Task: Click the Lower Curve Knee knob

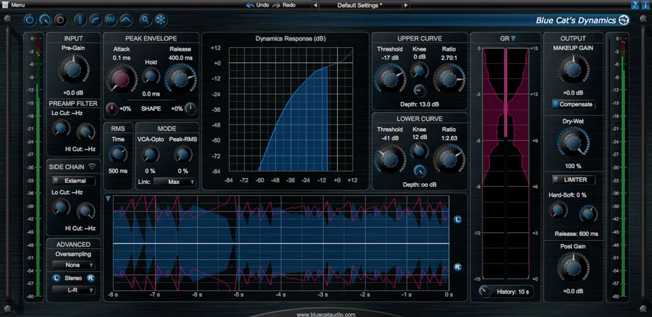Action: [419, 151]
